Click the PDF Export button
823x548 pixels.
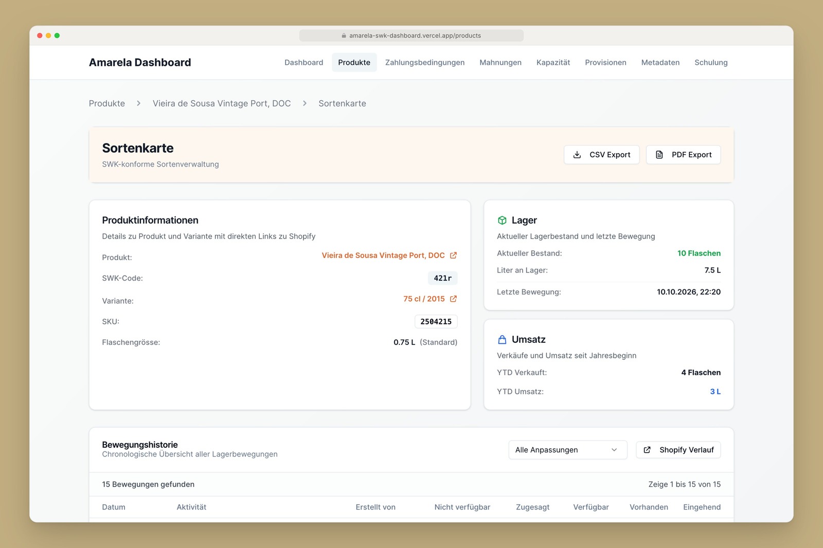pyautogui.click(x=684, y=155)
